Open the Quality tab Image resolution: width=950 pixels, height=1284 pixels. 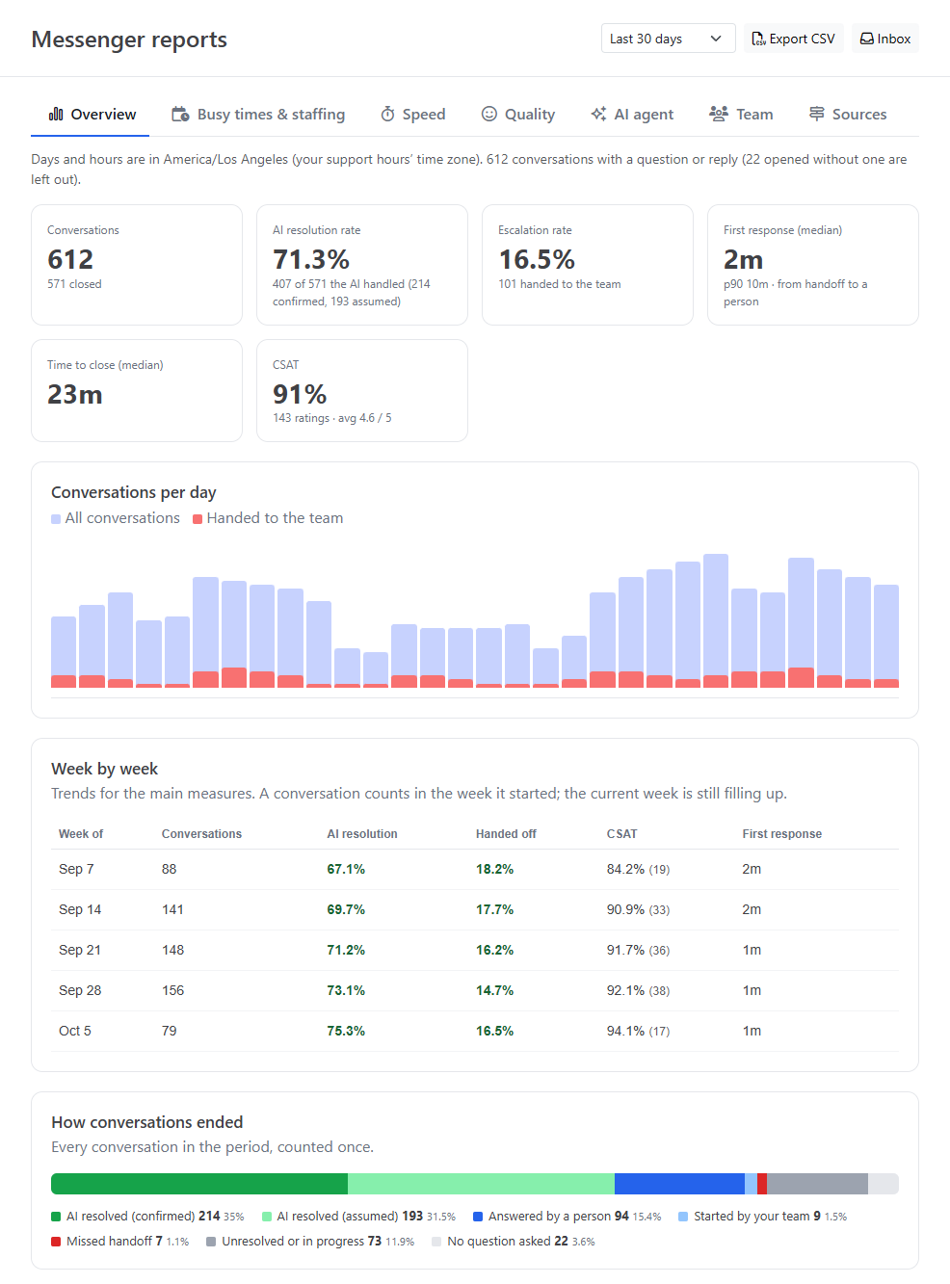518,115
